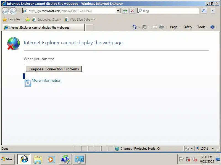This screenshot has width=221, height=165.
Task: Open the Page menu
Action: (175, 27)
